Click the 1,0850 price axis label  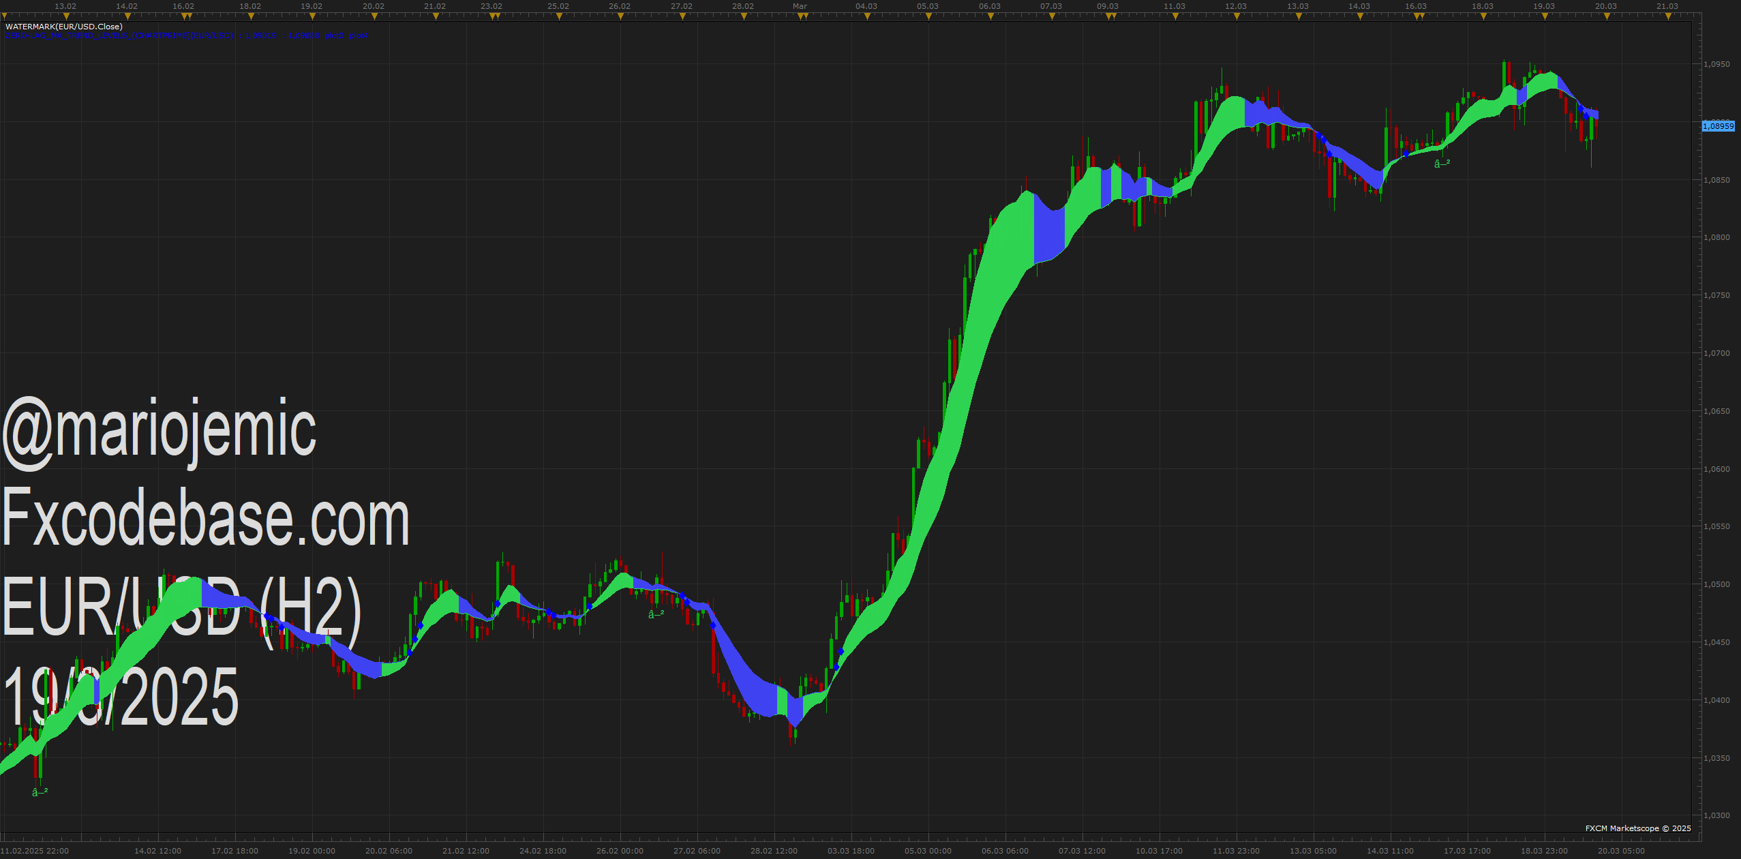pyautogui.click(x=1716, y=180)
